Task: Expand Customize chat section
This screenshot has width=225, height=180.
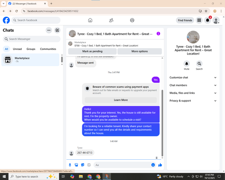Action: [x=193, y=77]
